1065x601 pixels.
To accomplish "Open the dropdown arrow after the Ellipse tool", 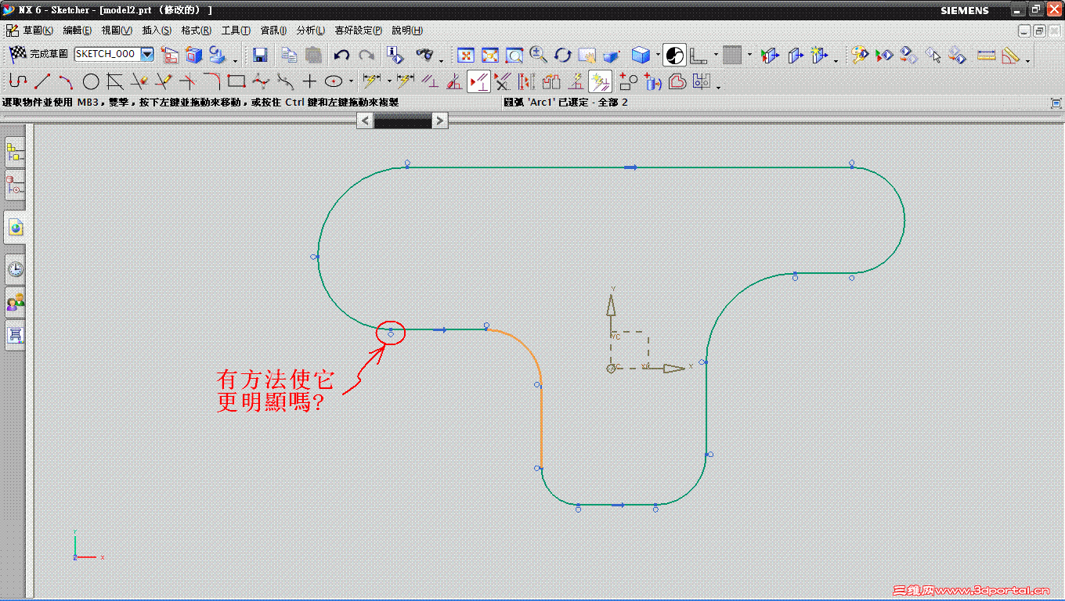I will click(351, 81).
